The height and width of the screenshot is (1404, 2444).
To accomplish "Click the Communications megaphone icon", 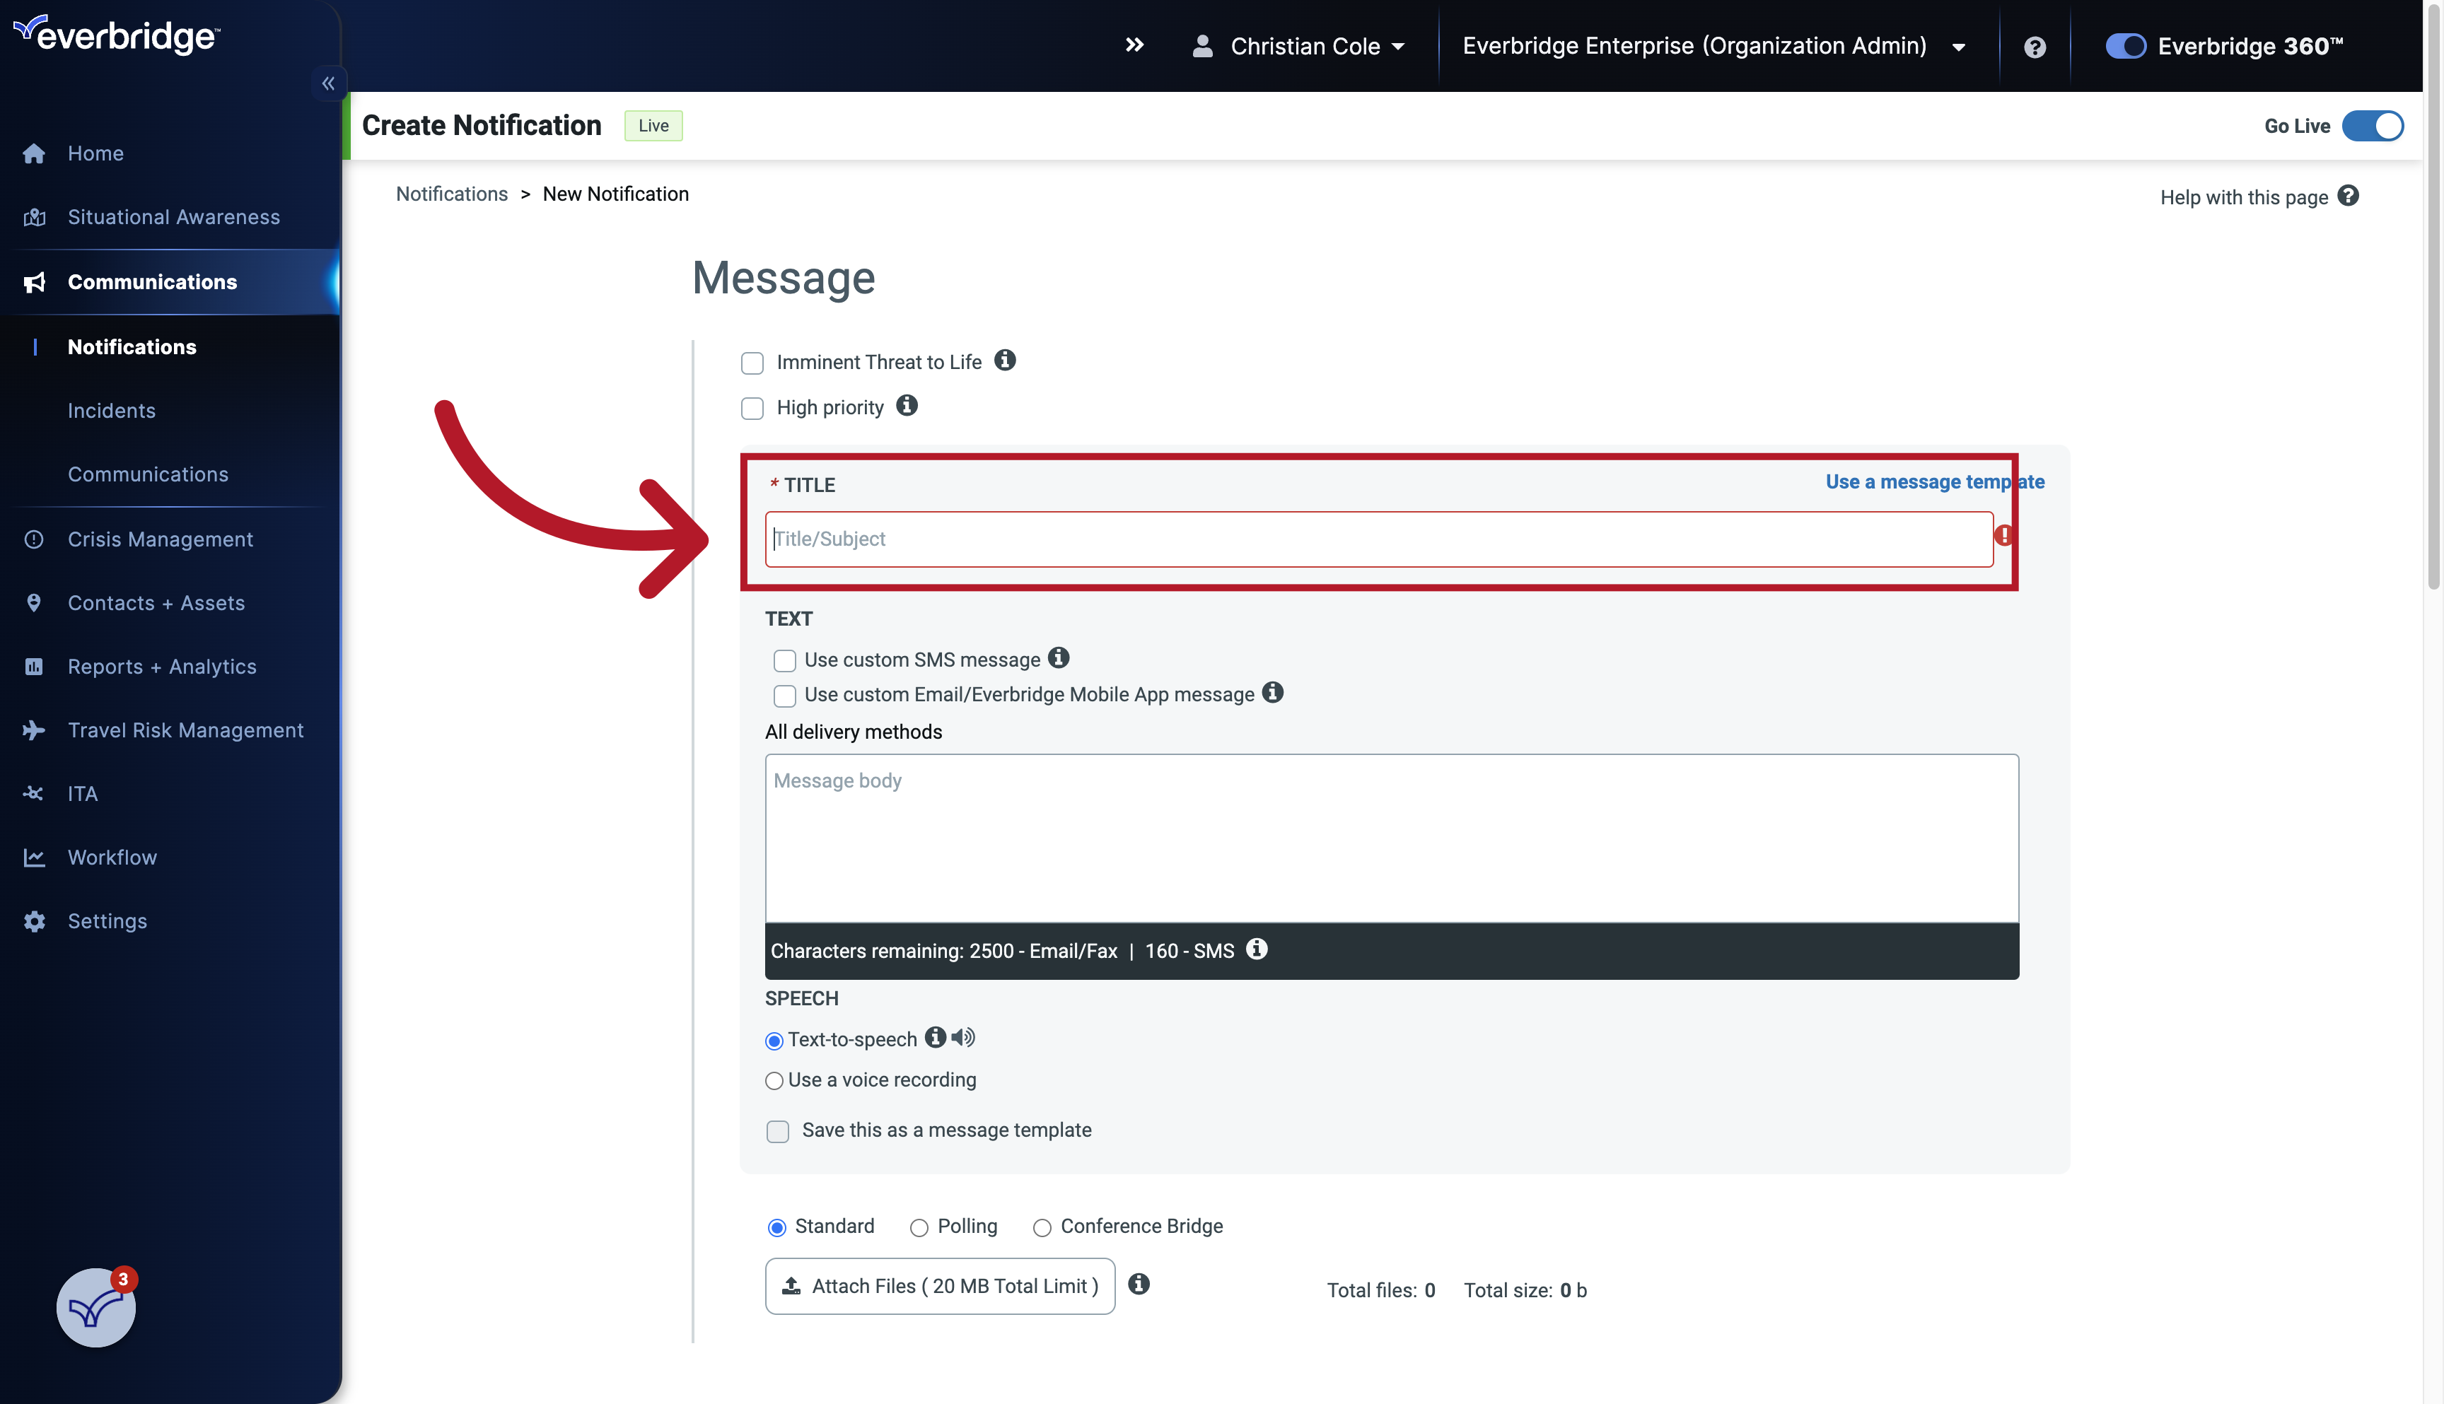I will (x=34, y=281).
